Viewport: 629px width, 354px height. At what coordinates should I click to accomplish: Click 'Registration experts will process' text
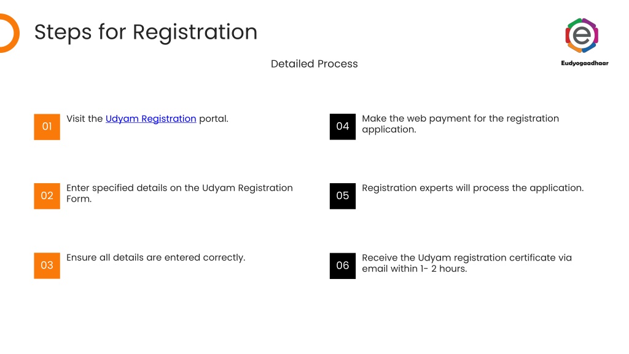pos(472,188)
